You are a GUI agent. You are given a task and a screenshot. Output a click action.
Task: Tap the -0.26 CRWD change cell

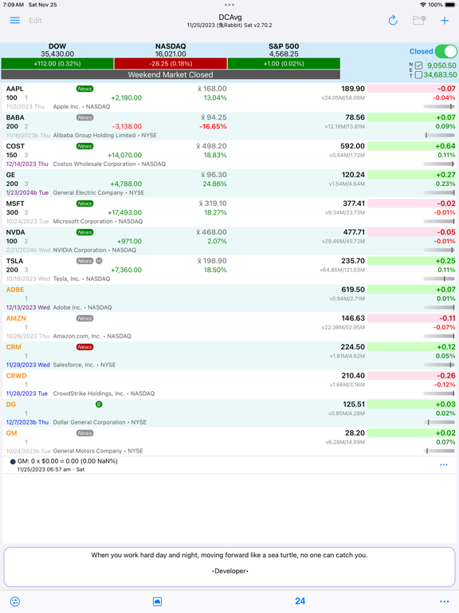[411, 376]
